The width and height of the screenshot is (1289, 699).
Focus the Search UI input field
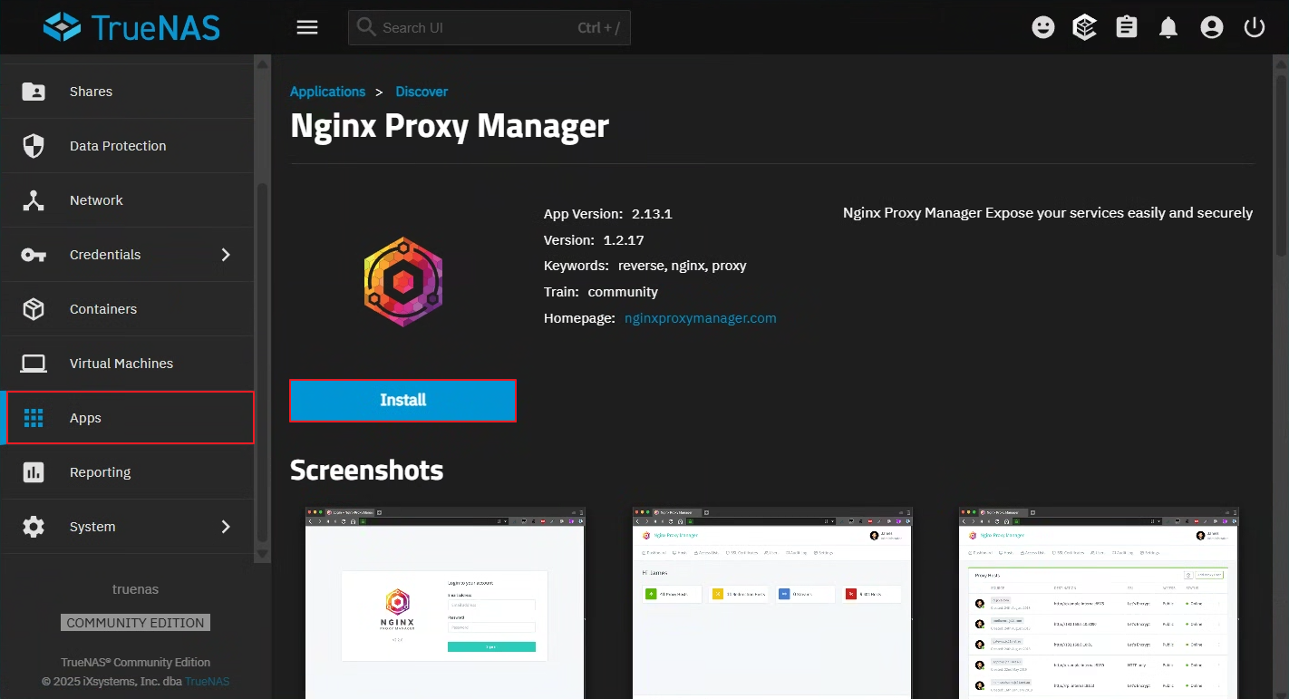point(489,27)
